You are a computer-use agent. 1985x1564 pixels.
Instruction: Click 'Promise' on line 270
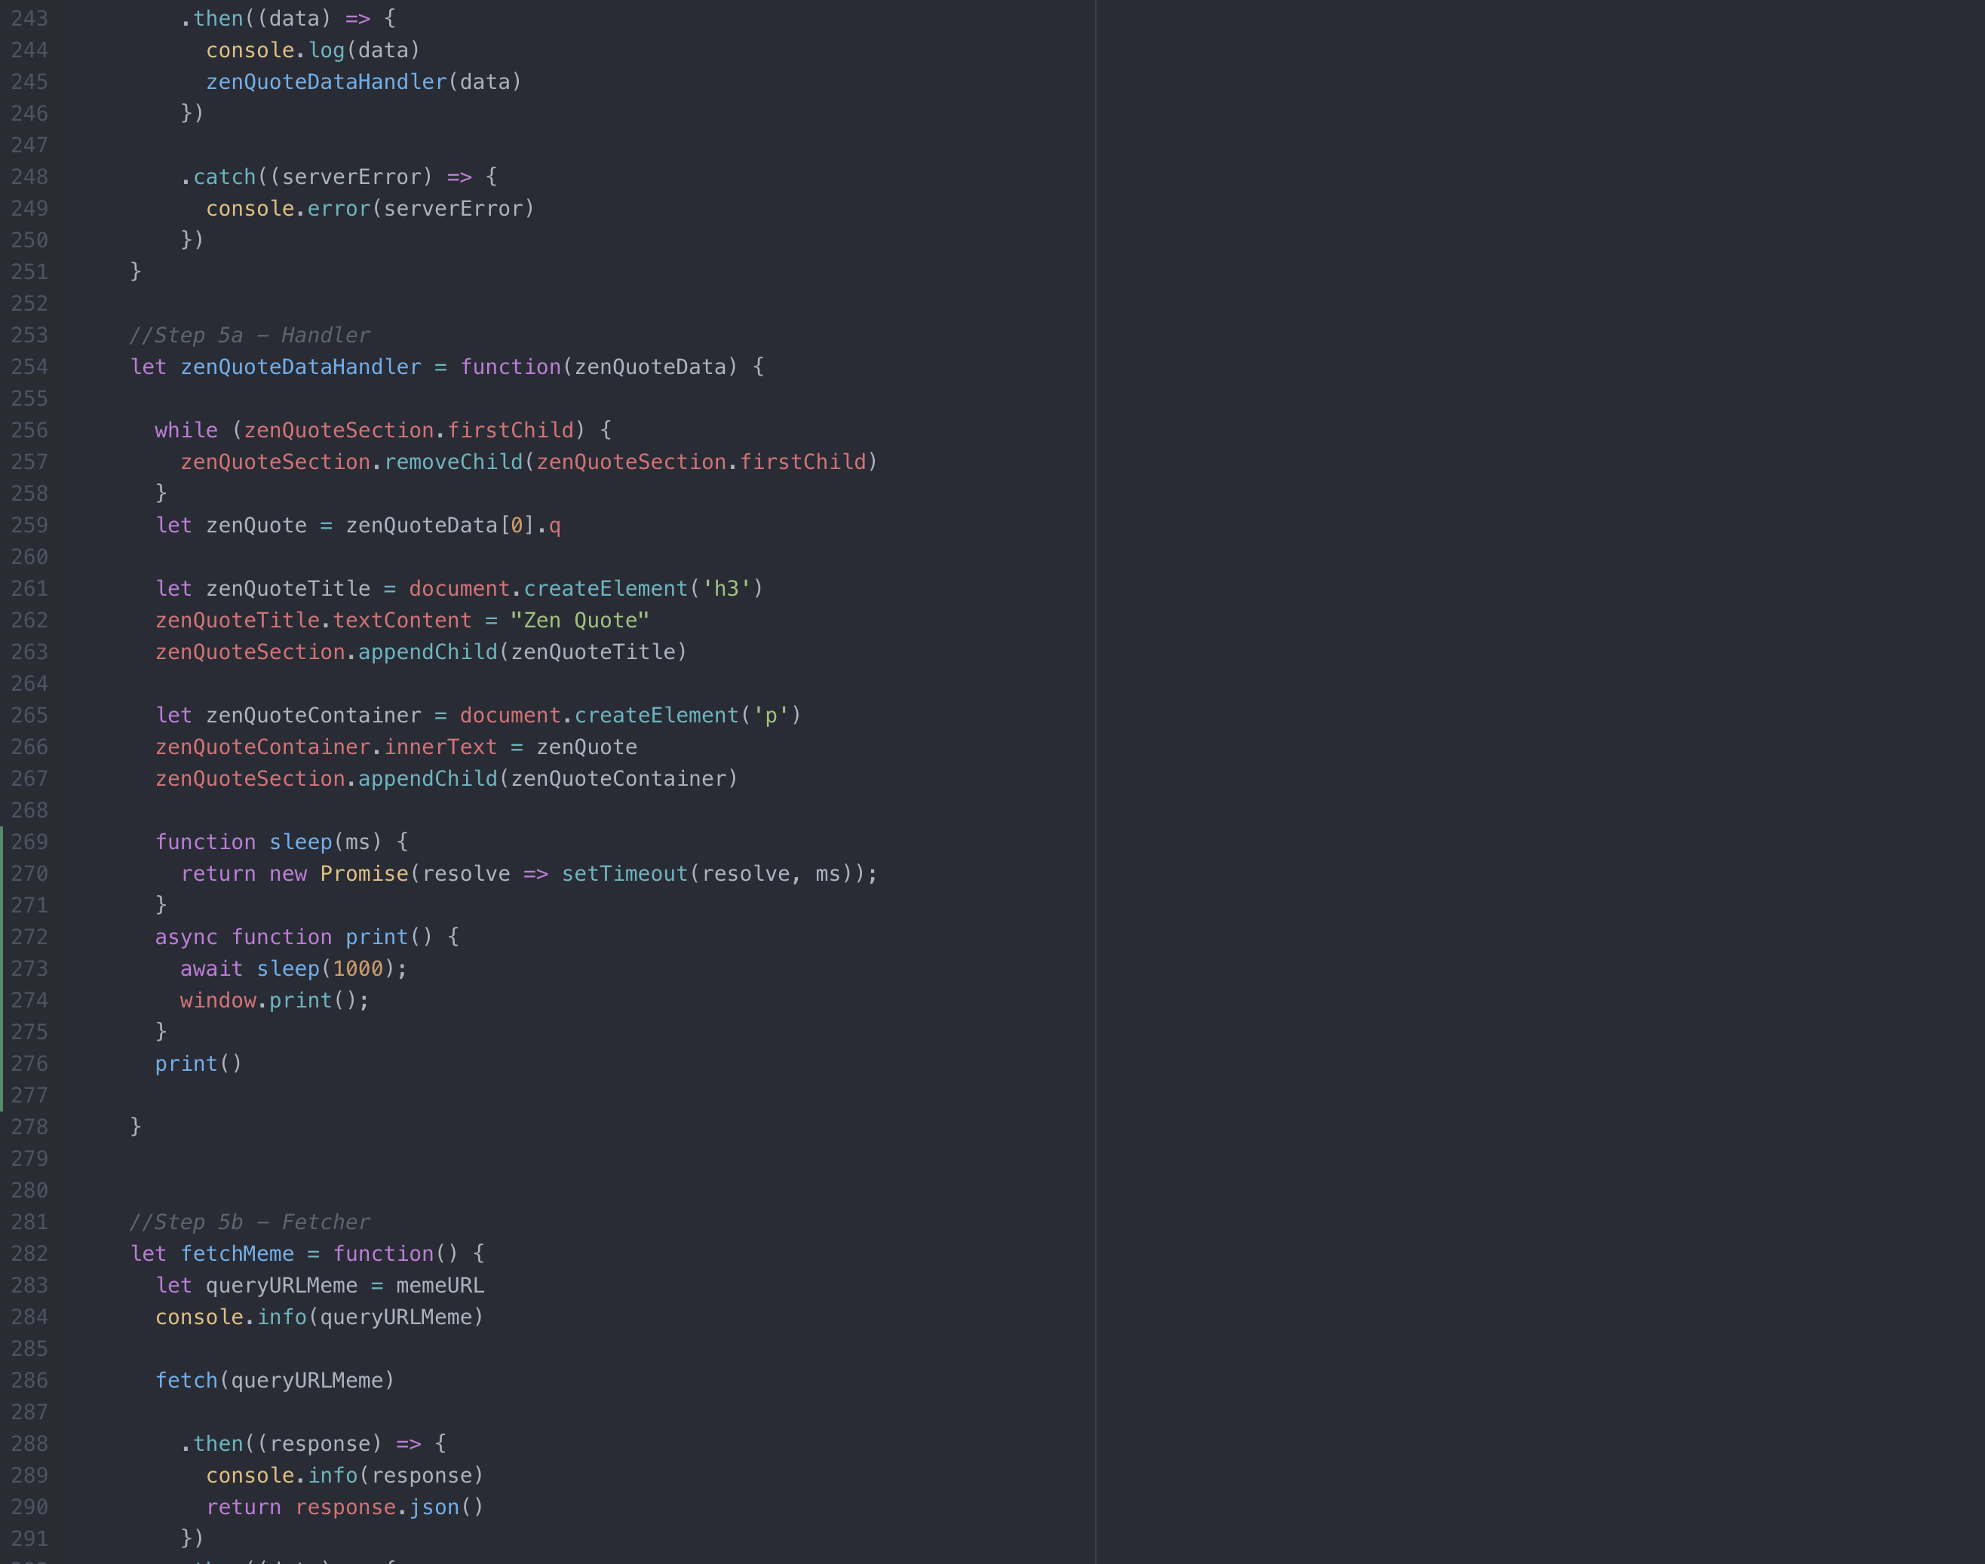[364, 875]
